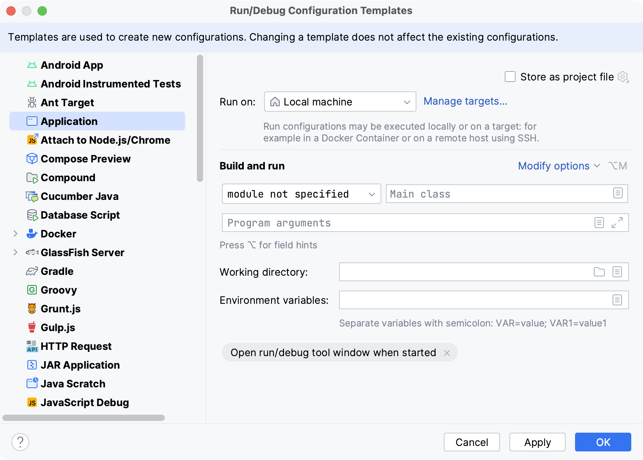This screenshot has width=643, height=460.
Task: Click the HTTP Request API icon
Action: (x=32, y=346)
